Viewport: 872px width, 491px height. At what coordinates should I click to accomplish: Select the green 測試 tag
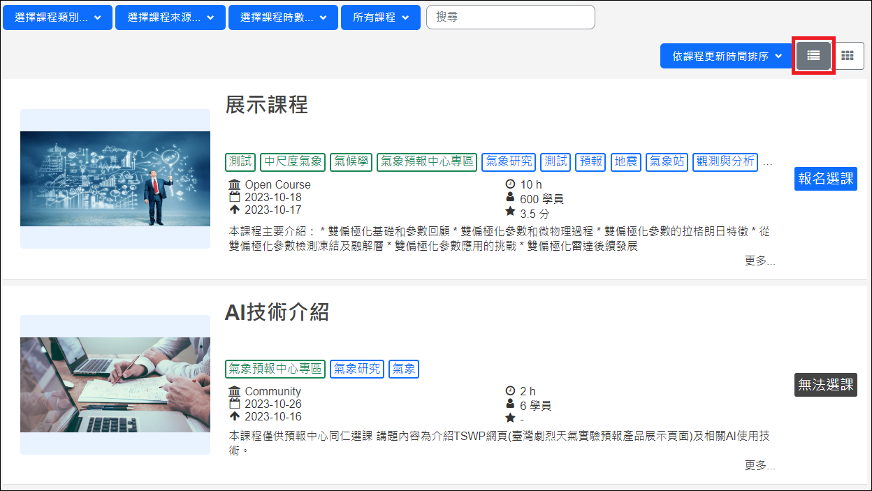coord(241,162)
